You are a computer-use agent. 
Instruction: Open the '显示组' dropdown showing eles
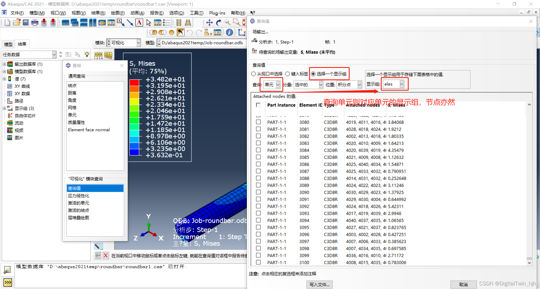pyautogui.click(x=394, y=84)
